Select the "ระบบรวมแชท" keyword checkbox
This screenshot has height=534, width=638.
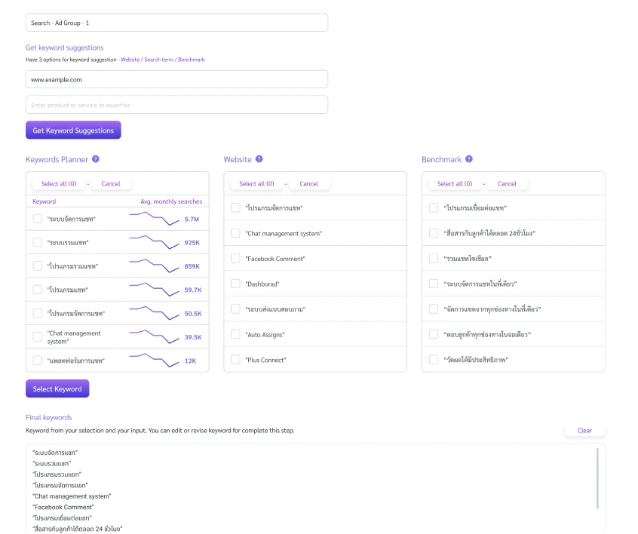coord(37,241)
